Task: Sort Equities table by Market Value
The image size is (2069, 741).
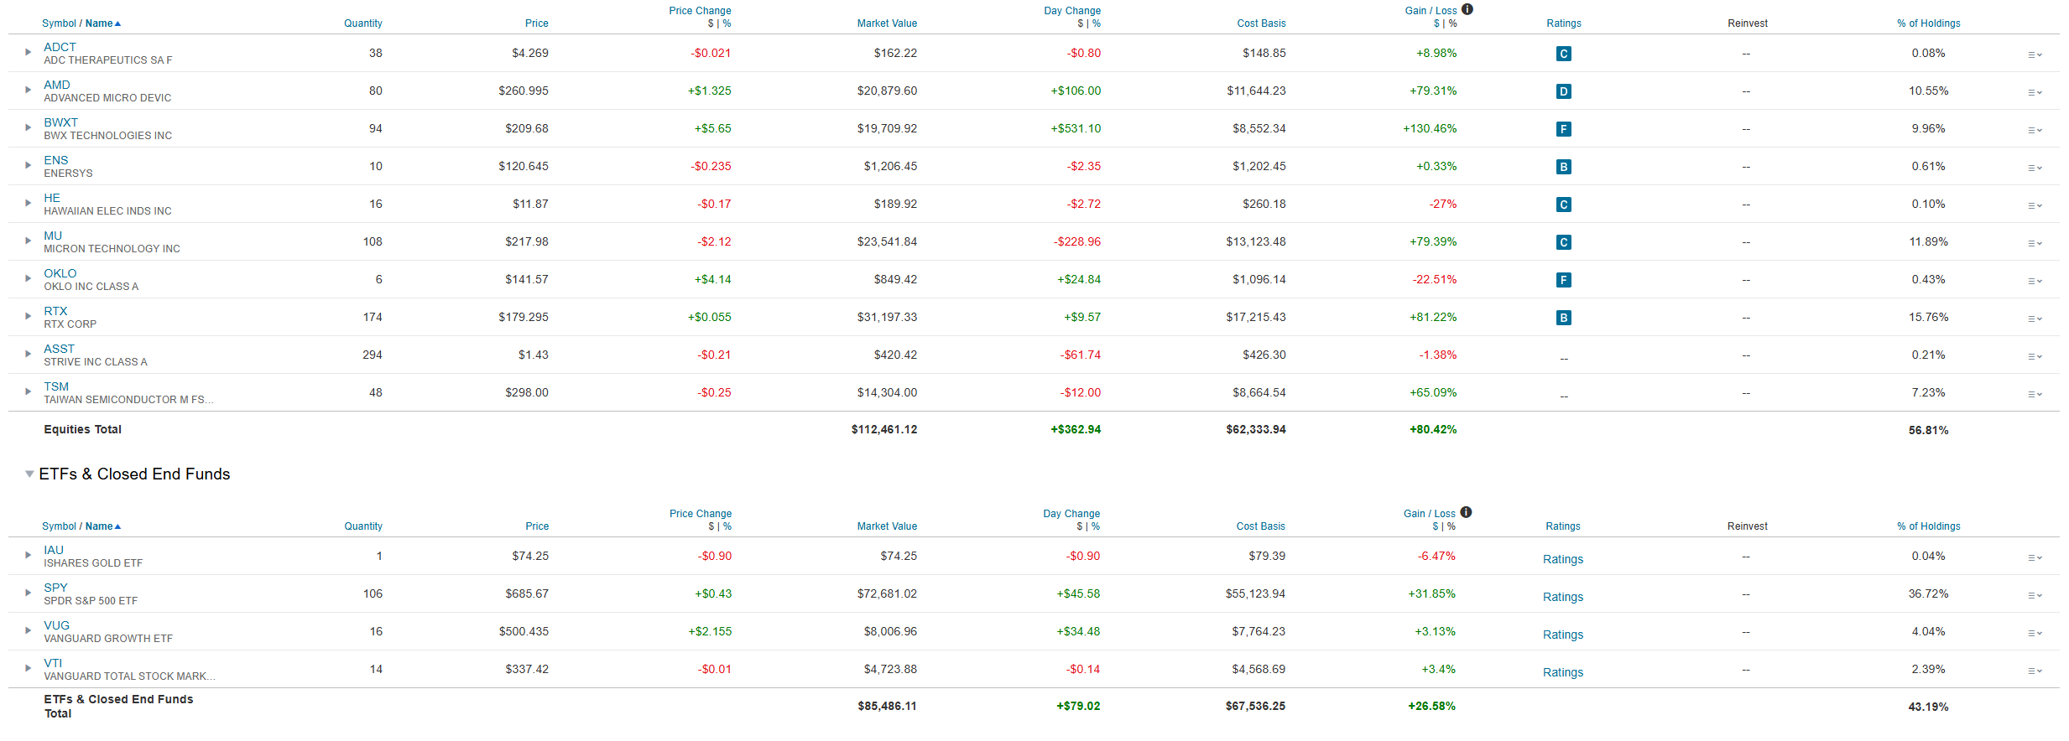Action: 887,23
